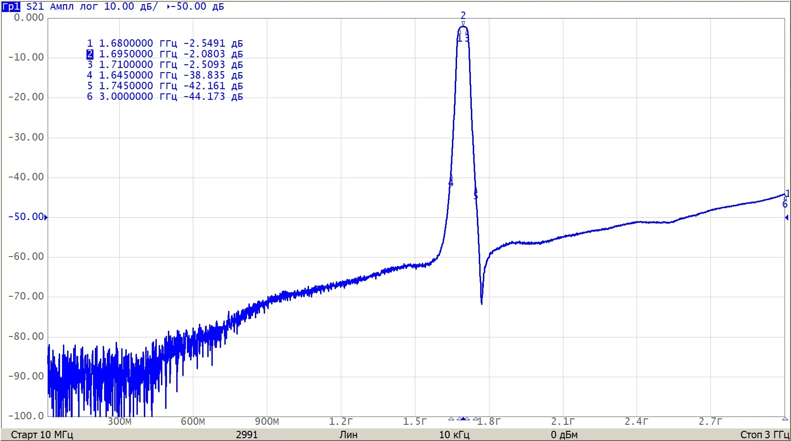Click the 300М frequency axis label
The image size is (791, 441).
coord(120,422)
